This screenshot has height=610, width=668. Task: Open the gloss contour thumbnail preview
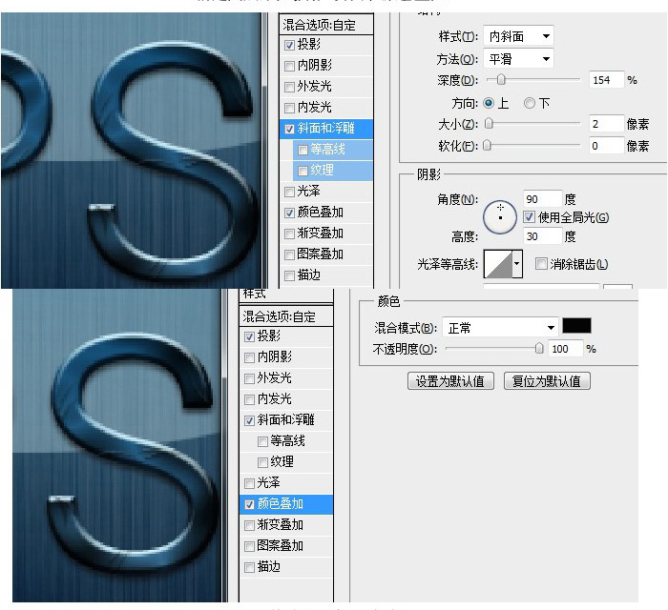(497, 264)
